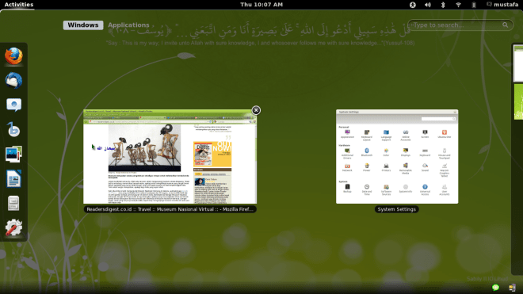Launch Banshee media player from the dash

13,129
